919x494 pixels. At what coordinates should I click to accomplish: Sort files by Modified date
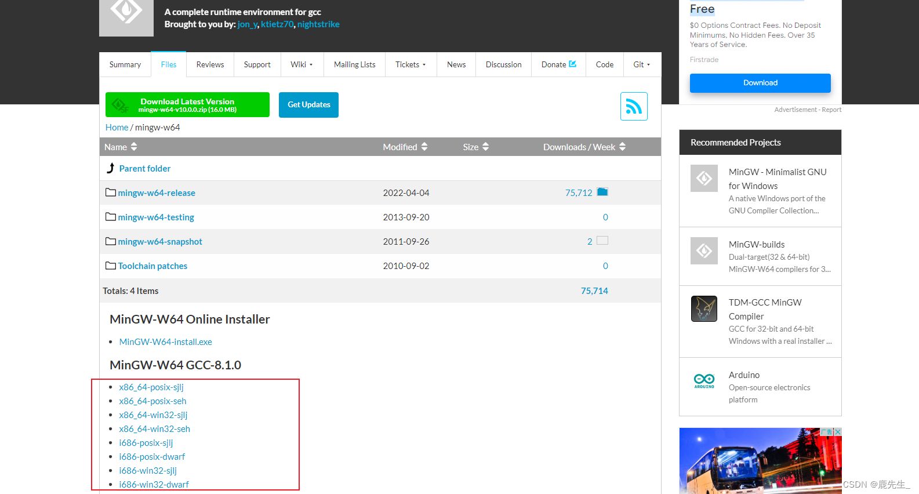click(405, 147)
